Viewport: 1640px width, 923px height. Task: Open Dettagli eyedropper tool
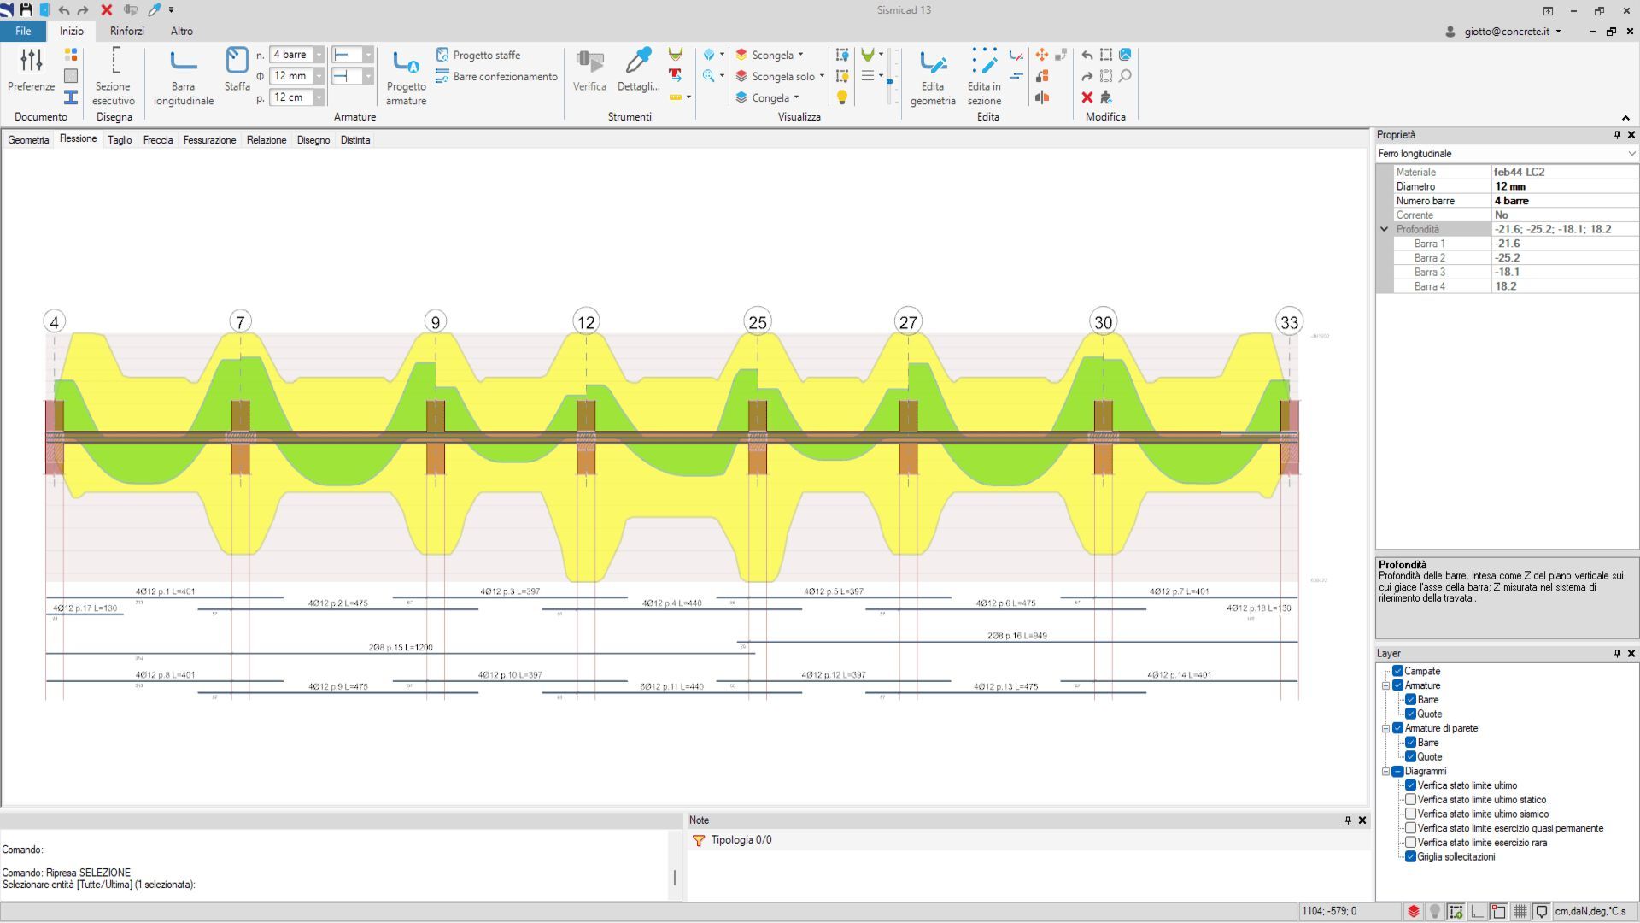638,70
